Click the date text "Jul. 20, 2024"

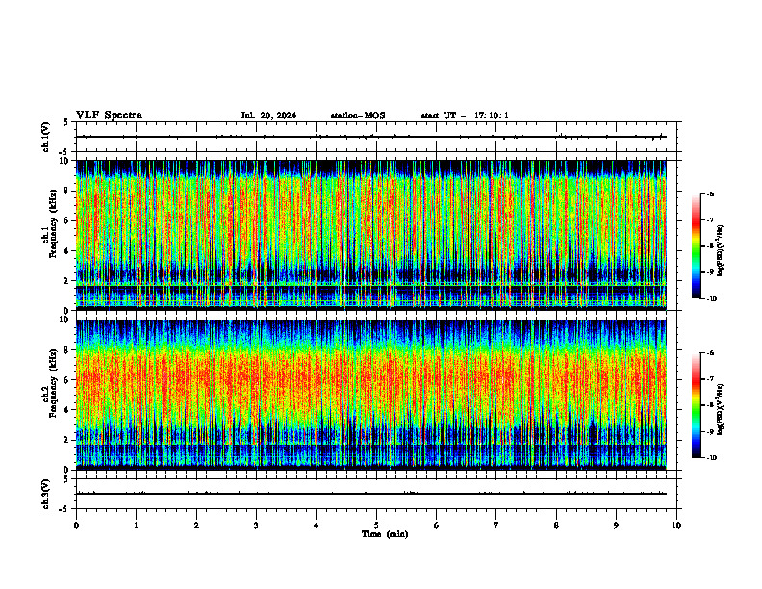coord(268,115)
